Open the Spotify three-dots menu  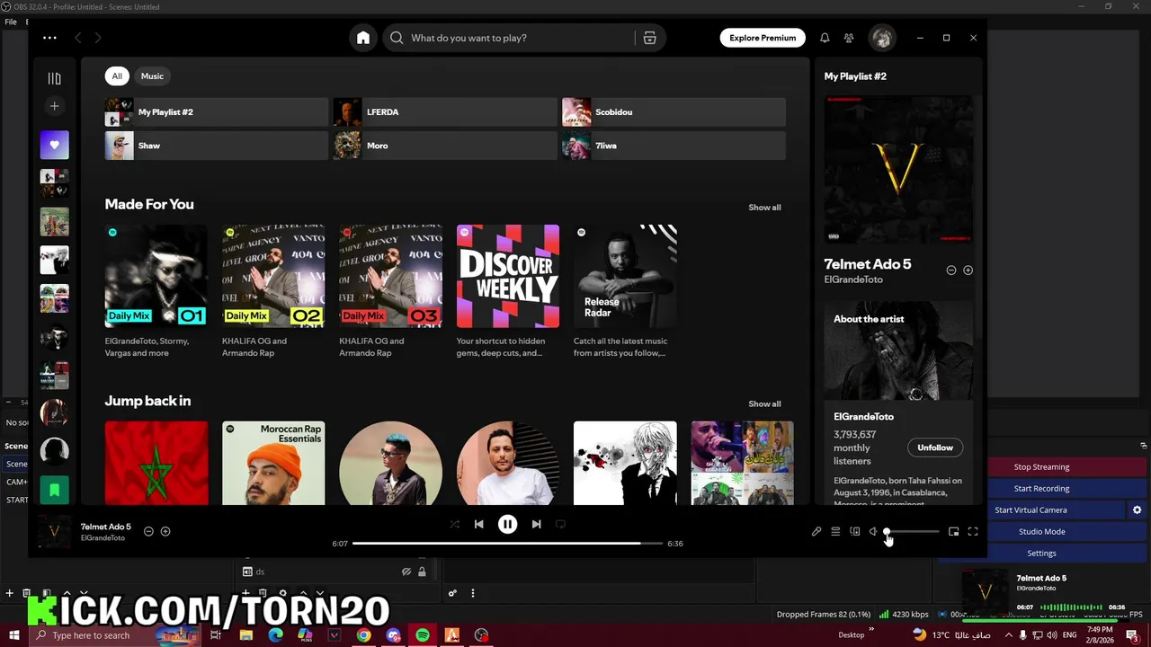coord(49,38)
